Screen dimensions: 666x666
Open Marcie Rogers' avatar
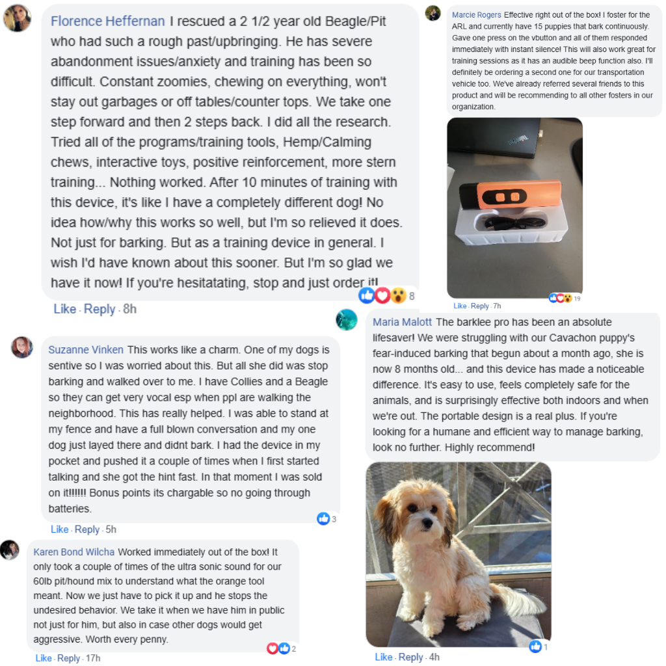(433, 13)
